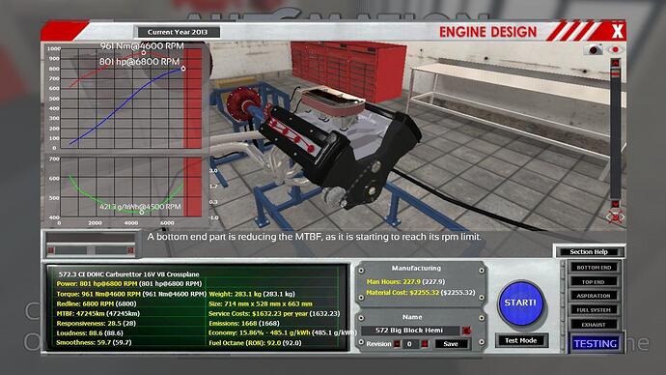This screenshot has height=375, width=666.
Task: Click the crossed-out eye icon below the scrollbar
Action: click(x=616, y=216)
